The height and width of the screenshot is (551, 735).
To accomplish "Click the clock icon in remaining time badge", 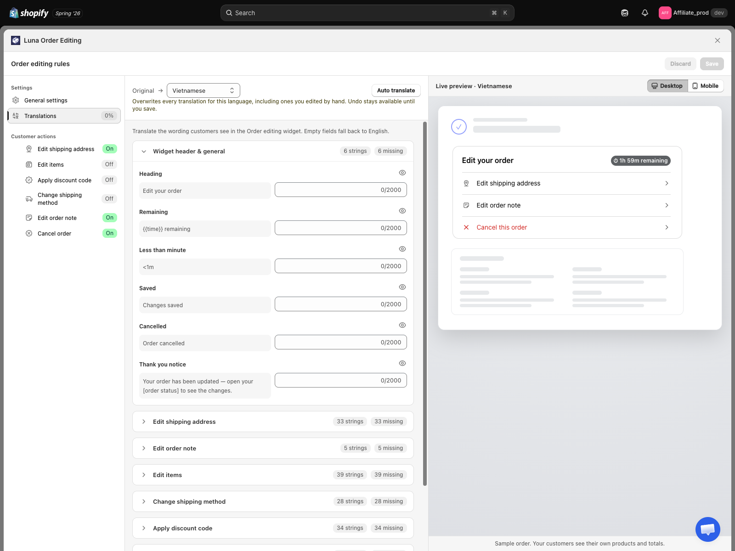I will [616, 161].
